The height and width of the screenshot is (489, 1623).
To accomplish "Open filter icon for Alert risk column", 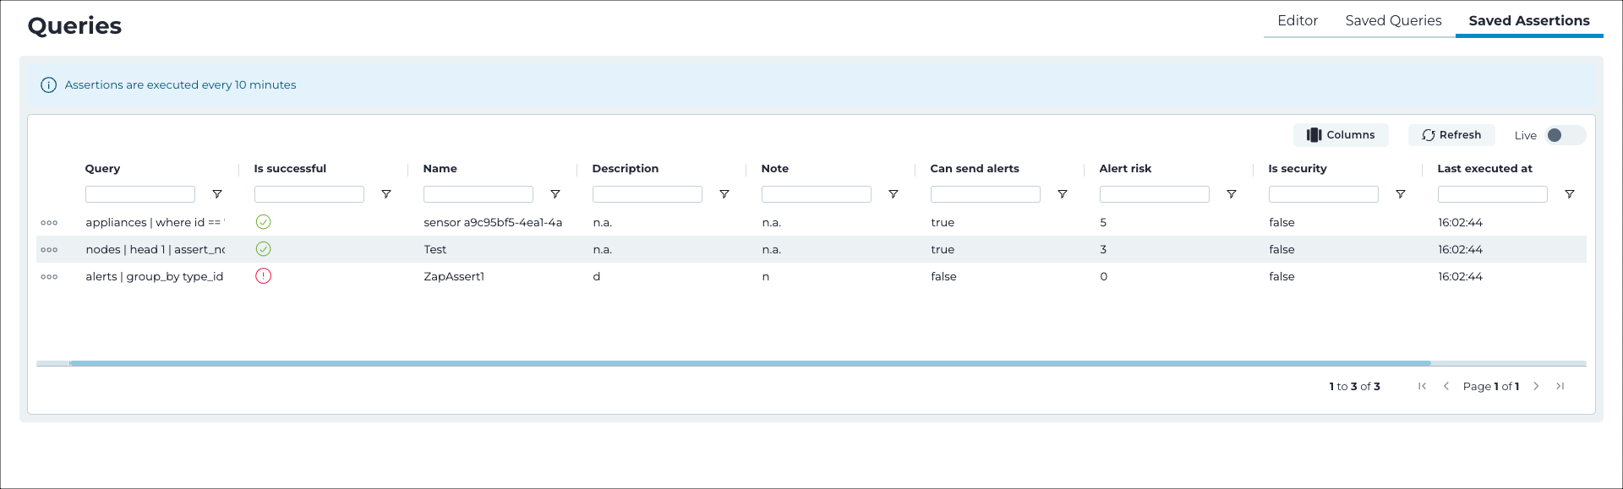I will click(1232, 194).
